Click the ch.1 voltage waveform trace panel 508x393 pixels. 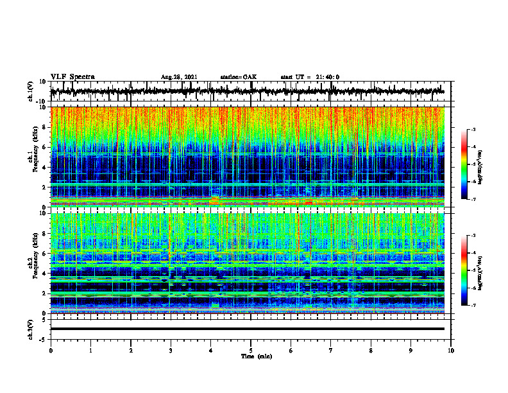(x=251, y=91)
